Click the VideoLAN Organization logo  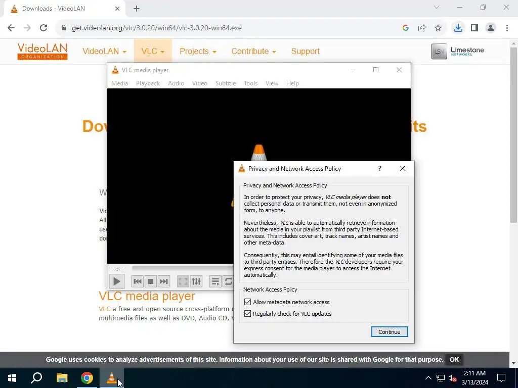(x=42, y=51)
